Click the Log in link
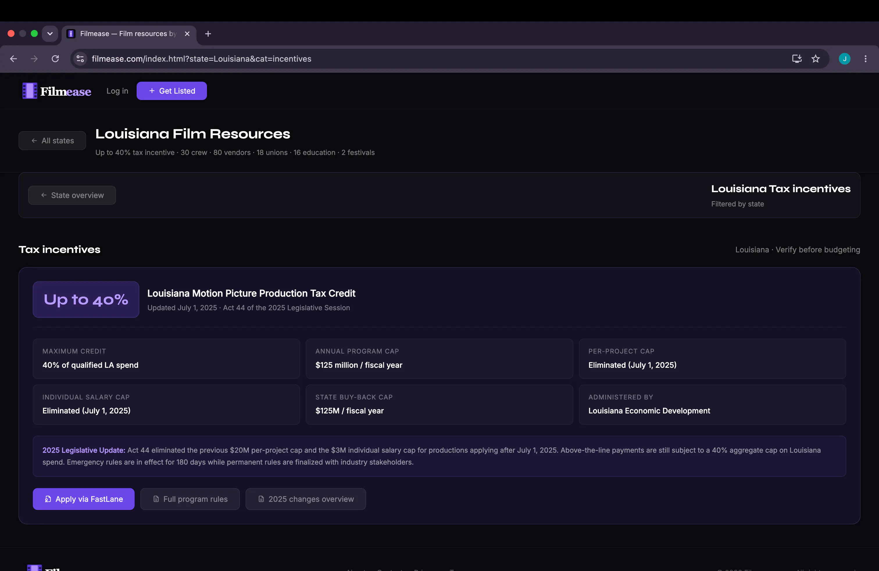Viewport: 879px width, 571px height. point(117,91)
